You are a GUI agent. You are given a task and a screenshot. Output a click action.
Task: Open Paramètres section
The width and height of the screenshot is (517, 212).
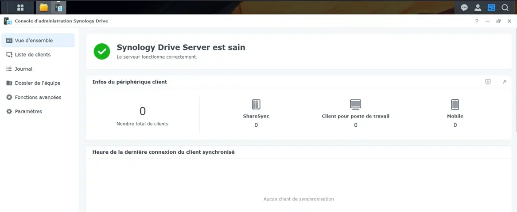coord(38,111)
